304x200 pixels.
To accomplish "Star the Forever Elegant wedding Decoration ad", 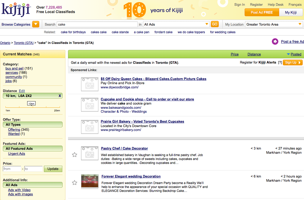I will coord(75,182).
